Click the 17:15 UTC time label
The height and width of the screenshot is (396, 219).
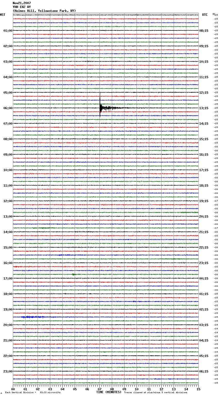point(204,170)
